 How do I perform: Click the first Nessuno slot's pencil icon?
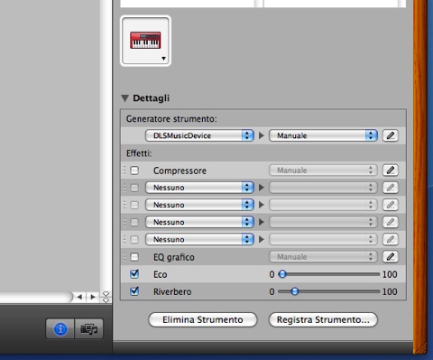(391, 188)
